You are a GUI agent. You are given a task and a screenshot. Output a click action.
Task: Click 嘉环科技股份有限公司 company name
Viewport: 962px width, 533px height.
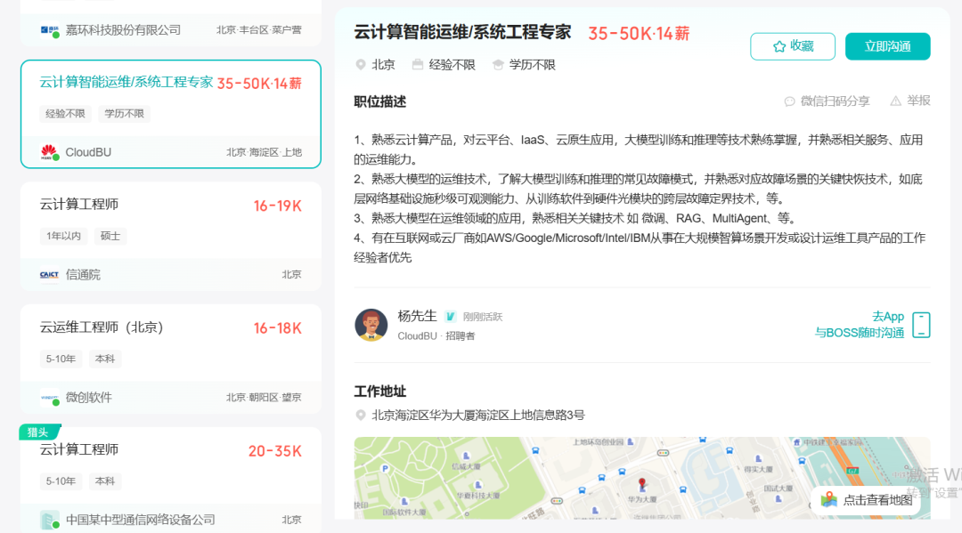[x=123, y=30]
